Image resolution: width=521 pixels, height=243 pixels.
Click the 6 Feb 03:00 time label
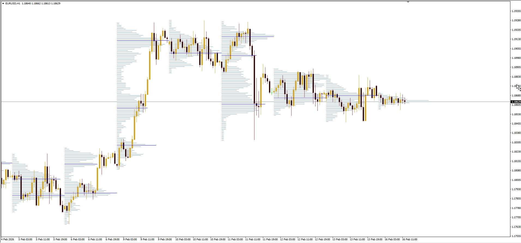(78, 239)
